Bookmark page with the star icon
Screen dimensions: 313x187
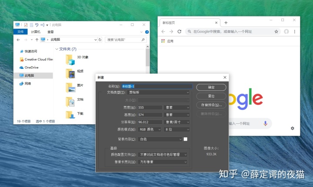pyautogui.click(x=276, y=32)
